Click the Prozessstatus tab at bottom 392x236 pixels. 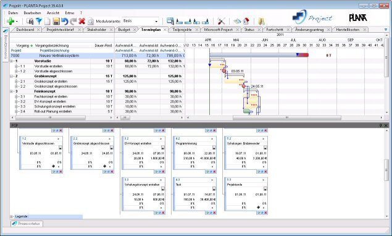pyautogui.click(x=27, y=224)
